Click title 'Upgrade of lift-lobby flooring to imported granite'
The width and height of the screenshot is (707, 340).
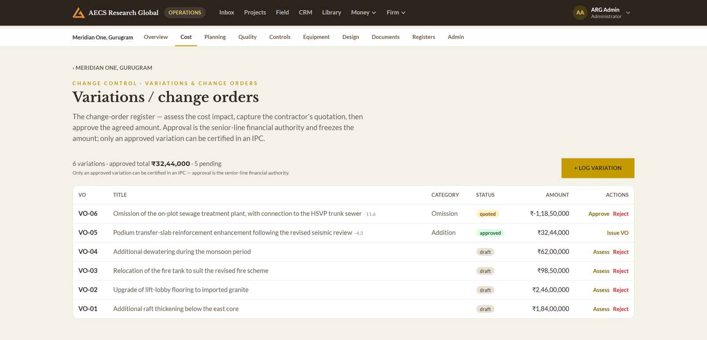tap(181, 290)
